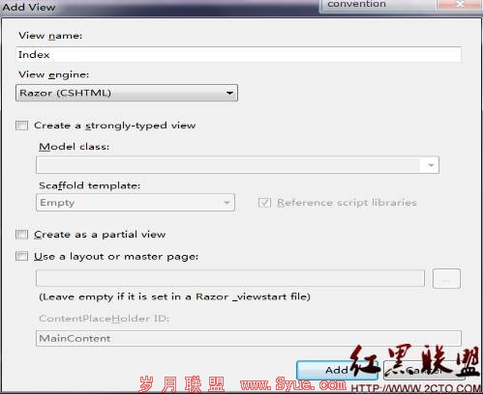Screen dimensions: 483x394
Task: Toggle Reference script libraries checkbox
Action: 264,203
